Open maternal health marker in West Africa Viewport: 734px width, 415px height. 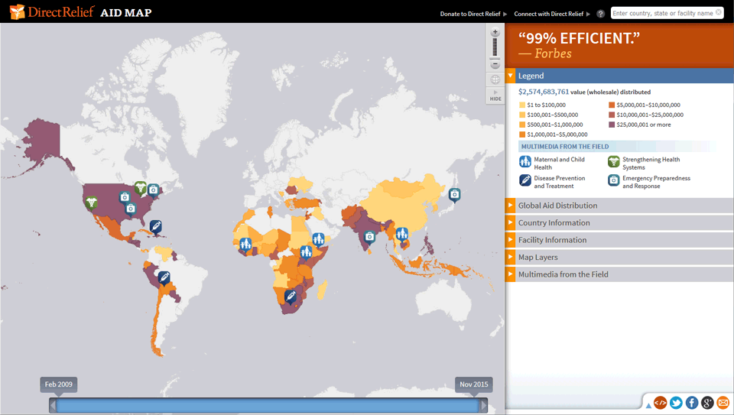[245, 244]
